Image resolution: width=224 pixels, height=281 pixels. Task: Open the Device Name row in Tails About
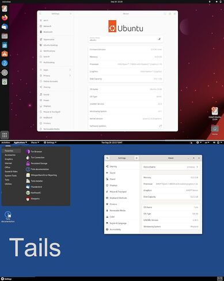pyautogui.click(x=170, y=167)
